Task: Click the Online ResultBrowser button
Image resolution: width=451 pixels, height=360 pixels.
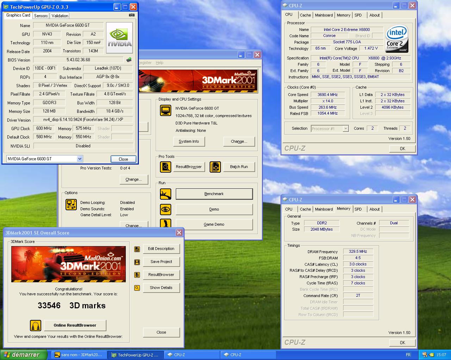Action: tap(75, 326)
